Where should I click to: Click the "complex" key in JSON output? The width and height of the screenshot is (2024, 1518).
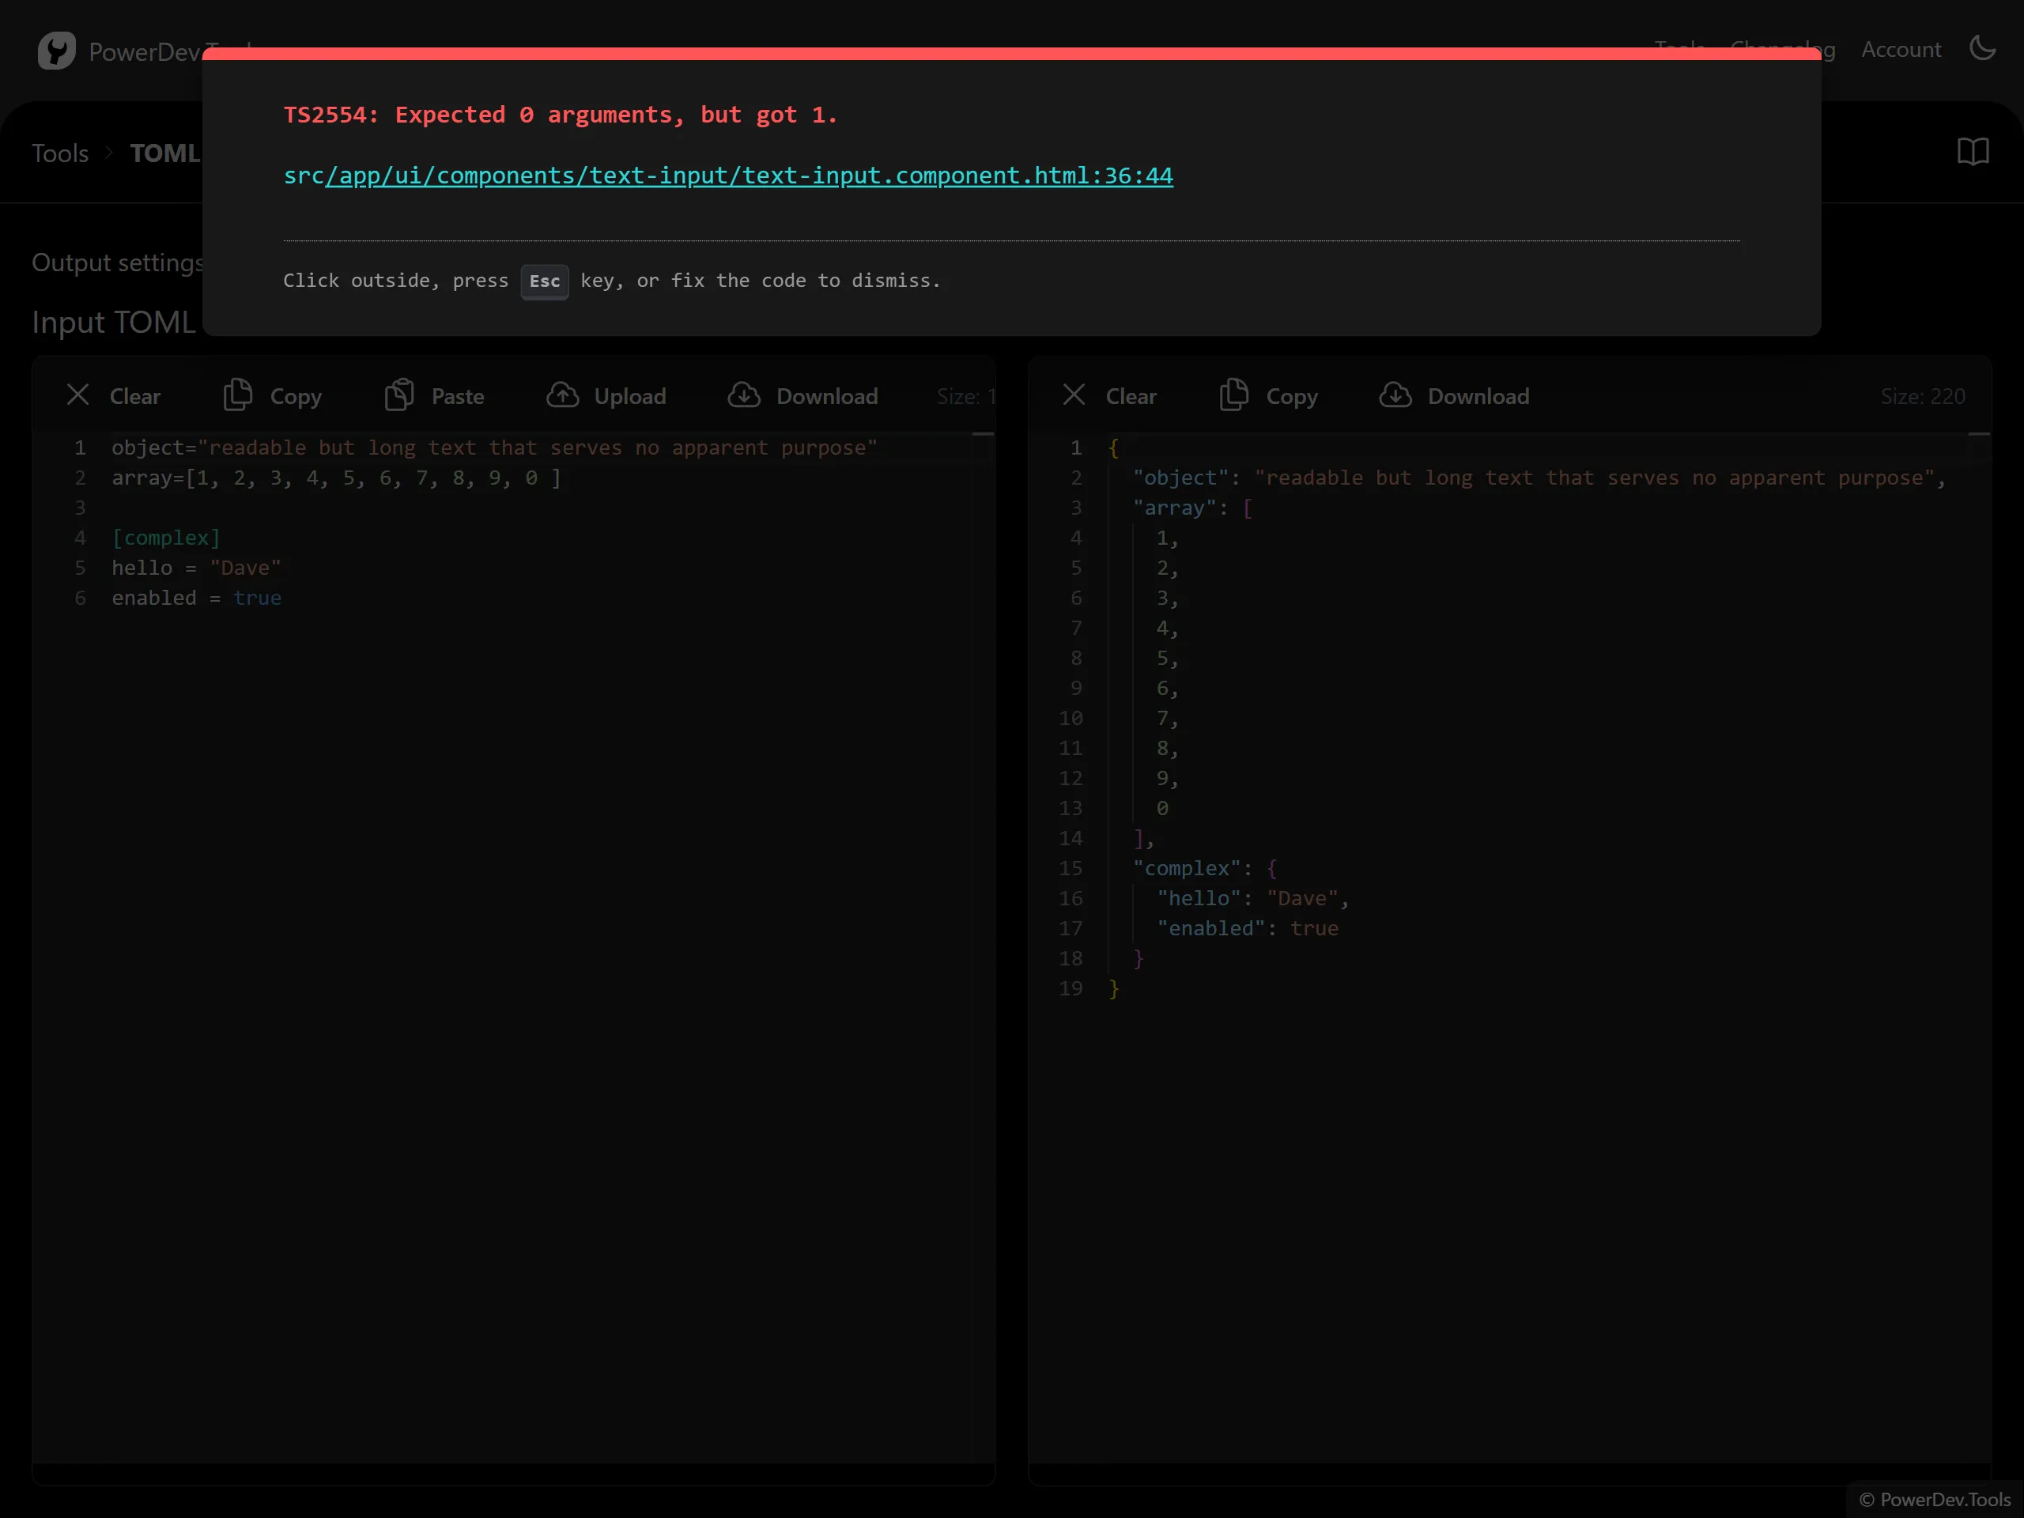click(1187, 868)
